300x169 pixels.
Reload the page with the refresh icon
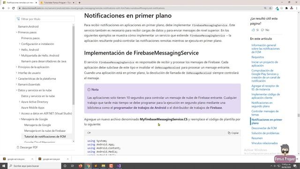coord(14,8)
